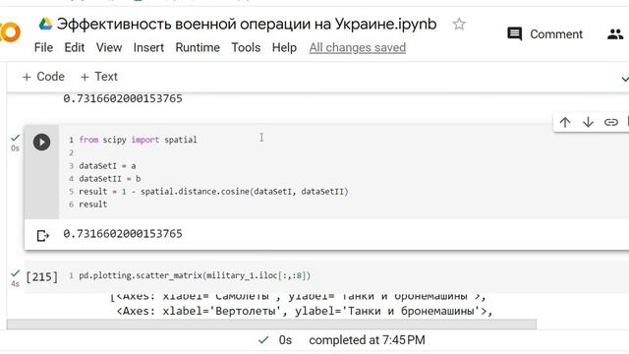This screenshot has height=354, width=629.
Task: Open the Edit menu
Action: point(75,47)
